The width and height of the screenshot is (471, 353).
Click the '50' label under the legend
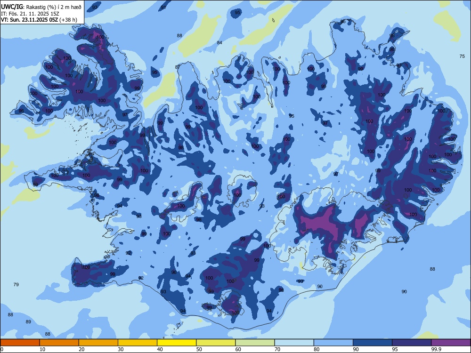click(x=199, y=349)
